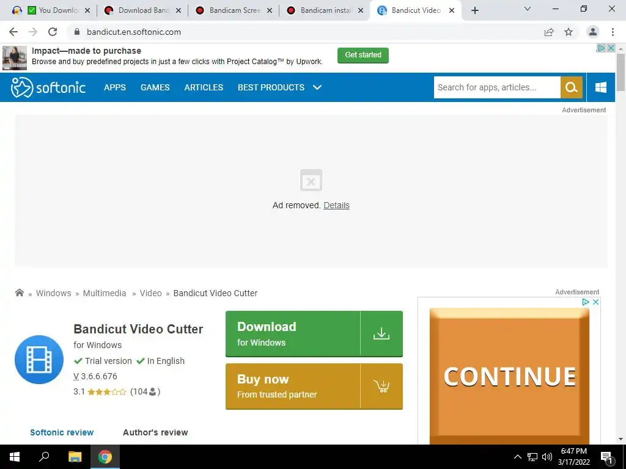Close the top Upwork banner ad
The height and width of the screenshot is (469, 626).
[611, 48]
